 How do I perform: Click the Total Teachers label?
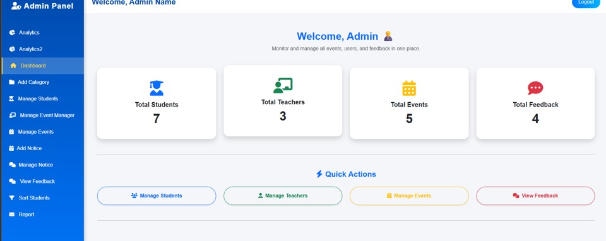(x=283, y=102)
